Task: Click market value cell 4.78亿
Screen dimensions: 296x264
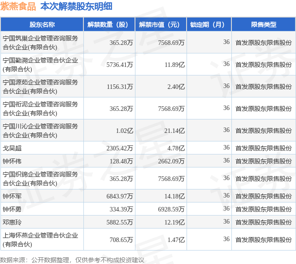Action: [x=176, y=148]
